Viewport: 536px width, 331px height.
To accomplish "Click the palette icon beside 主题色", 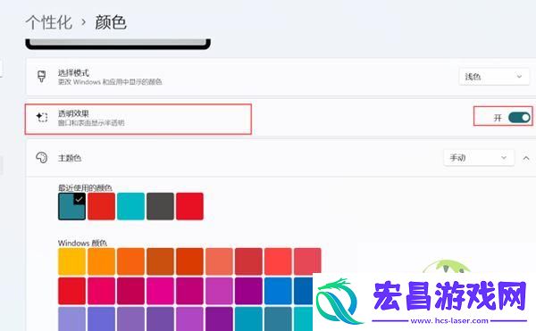I will (42, 158).
